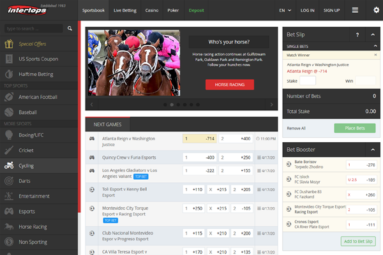Image resolution: width=383 pixels, height=255 pixels.
Task: Click the horse racing banner image
Action: coord(134,62)
